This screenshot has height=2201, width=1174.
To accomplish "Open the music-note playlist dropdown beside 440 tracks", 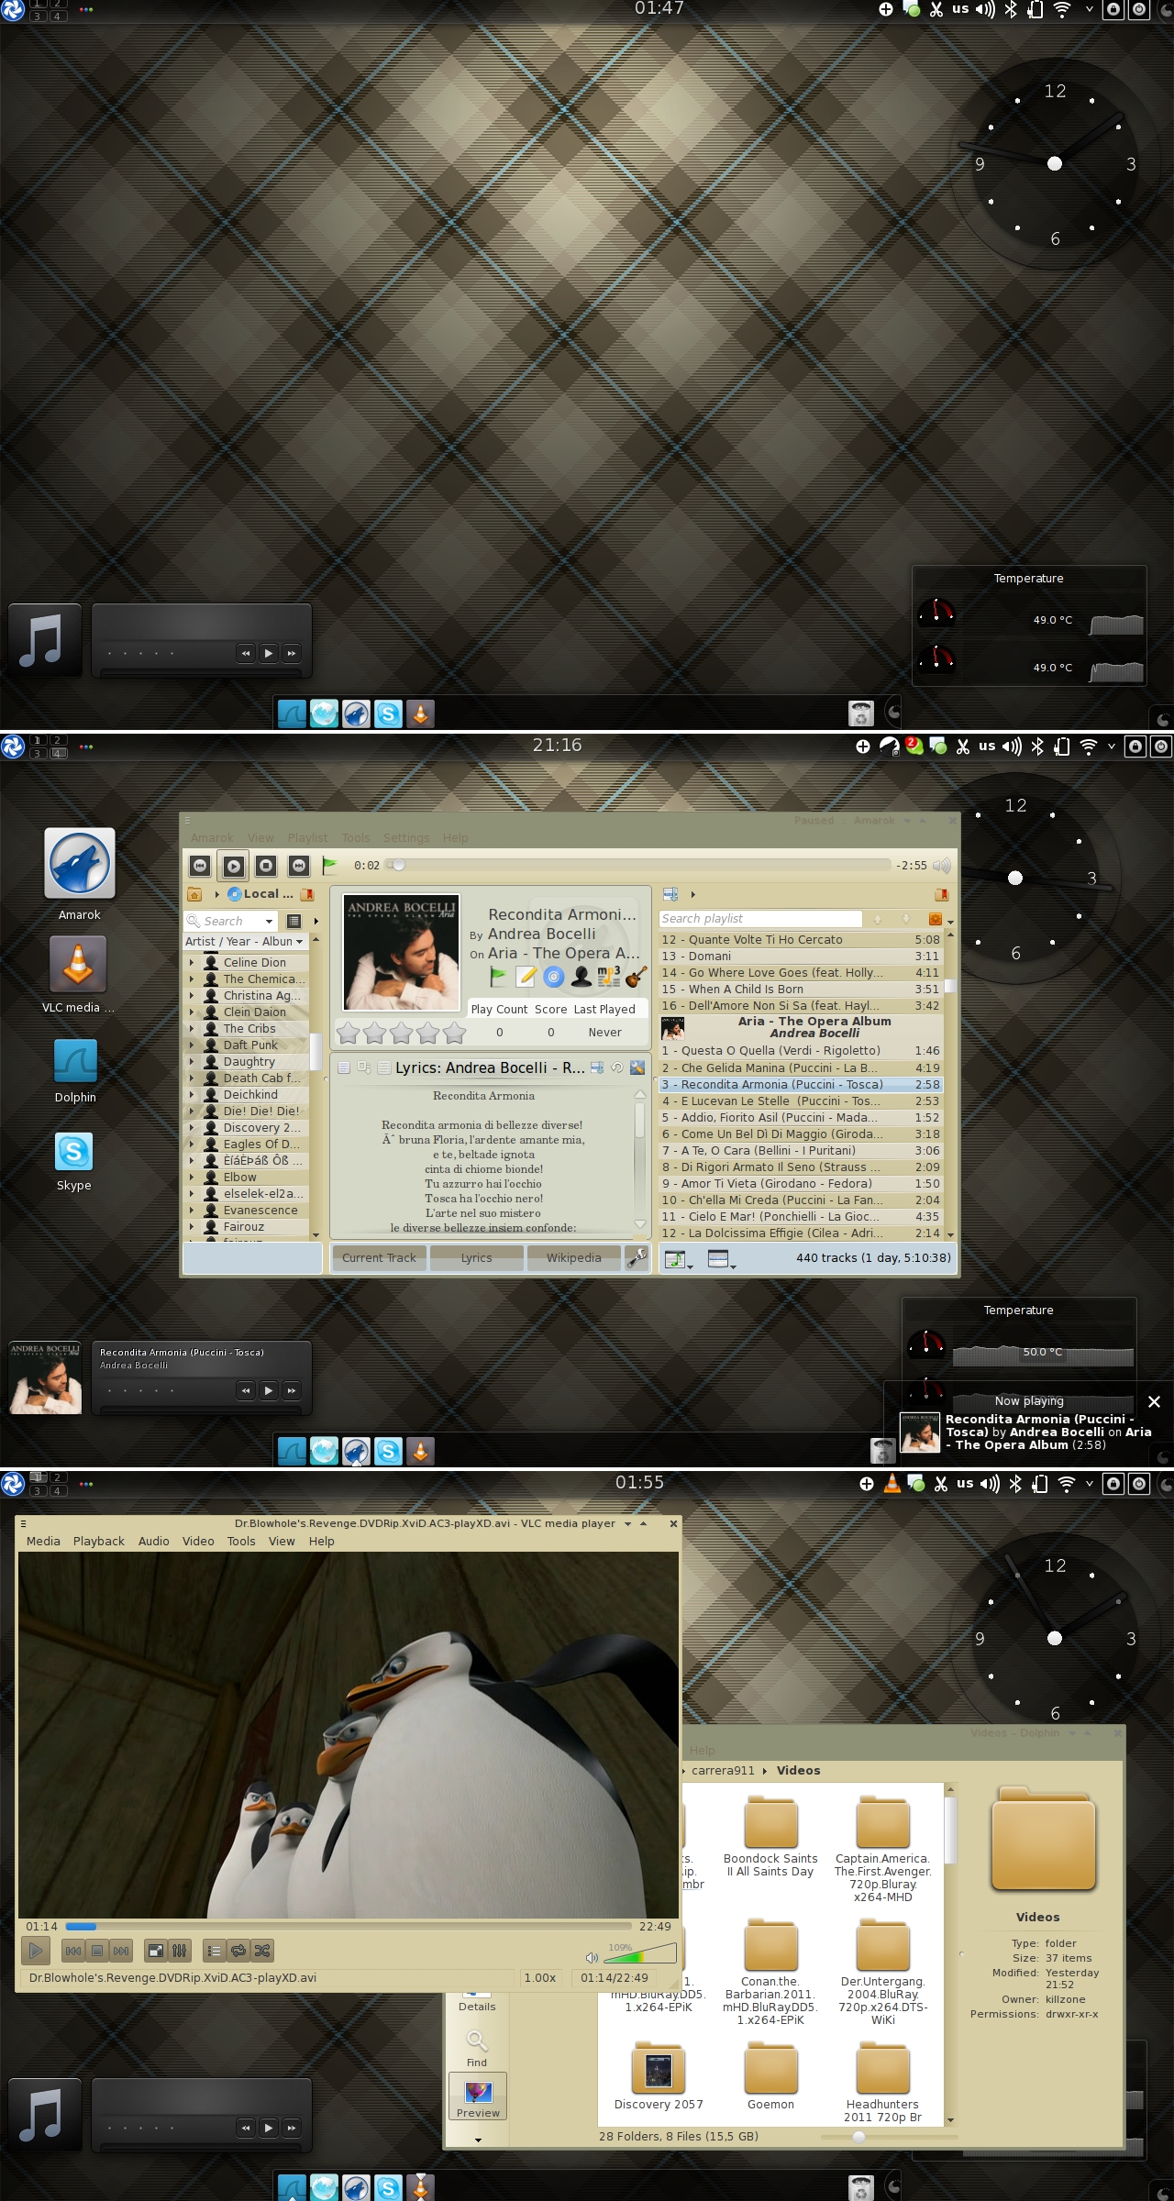I will [x=677, y=1259].
